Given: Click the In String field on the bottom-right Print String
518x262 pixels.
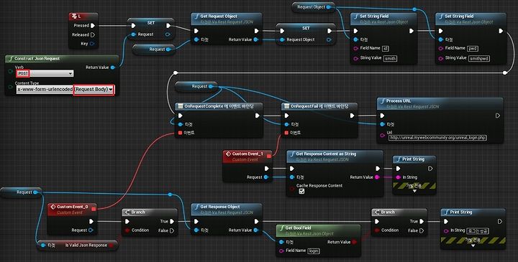Looking at the screenshot, I should pos(478,230).
